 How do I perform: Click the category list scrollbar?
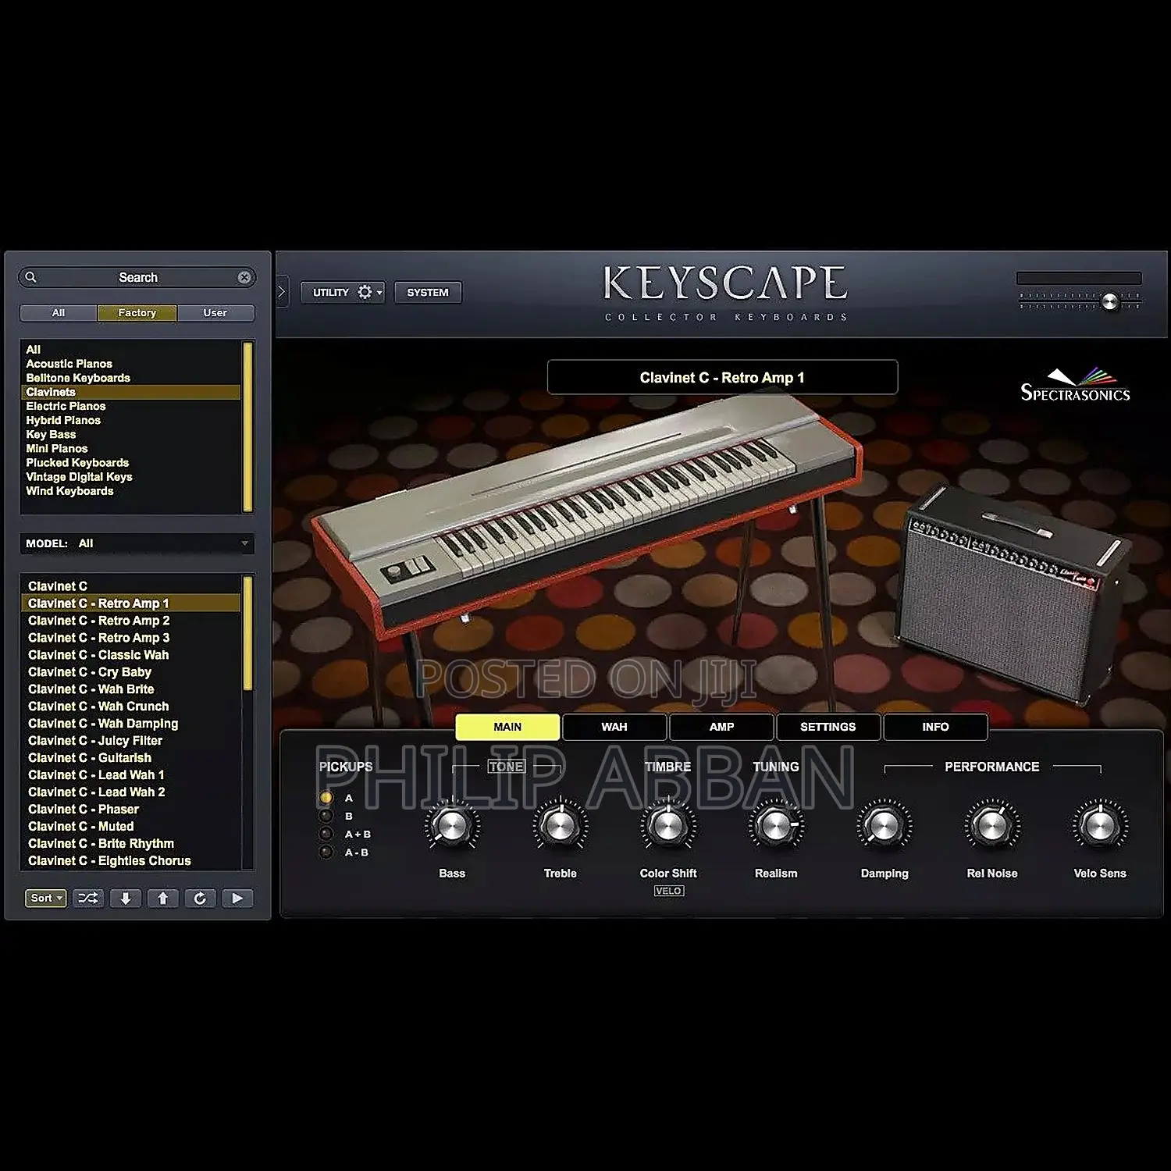(248, 426)
